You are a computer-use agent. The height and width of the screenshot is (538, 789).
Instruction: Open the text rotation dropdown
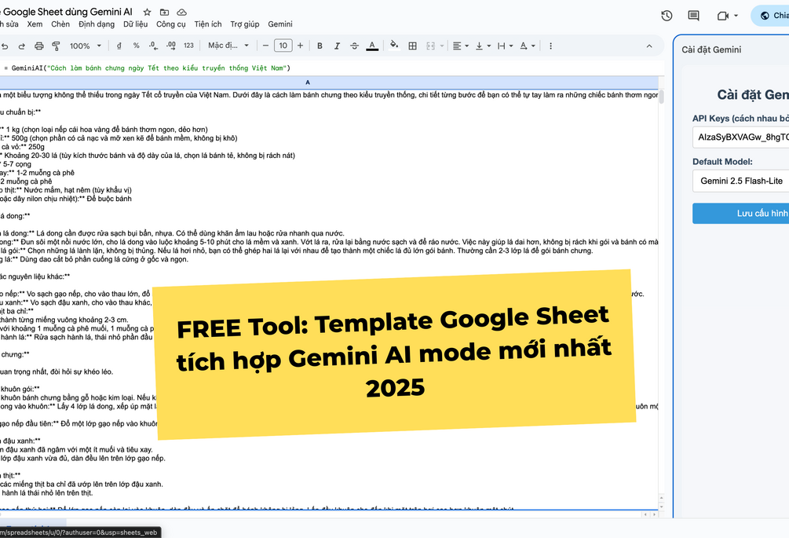(528, 46)
